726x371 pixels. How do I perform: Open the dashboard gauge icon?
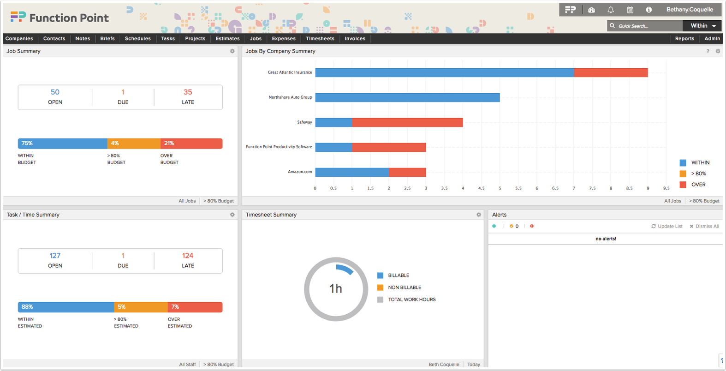point(591,10)
